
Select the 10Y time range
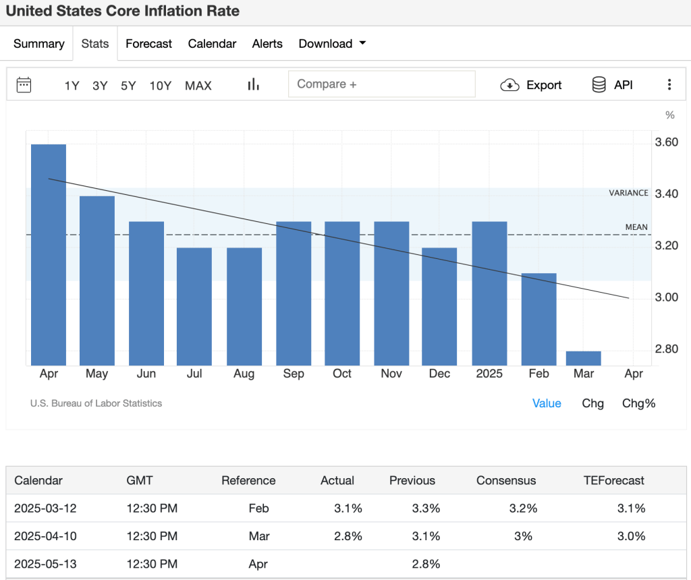click(x=161, y=86)
